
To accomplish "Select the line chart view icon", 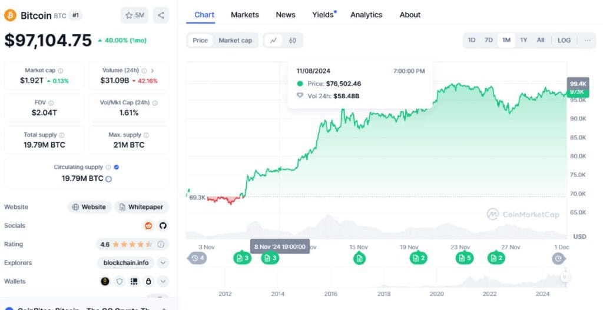I will coord(273,41).
